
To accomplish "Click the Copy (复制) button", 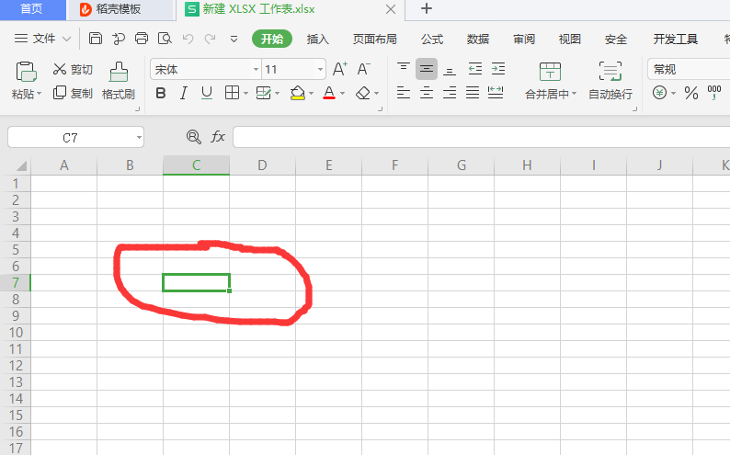I will tap(74, 93).
